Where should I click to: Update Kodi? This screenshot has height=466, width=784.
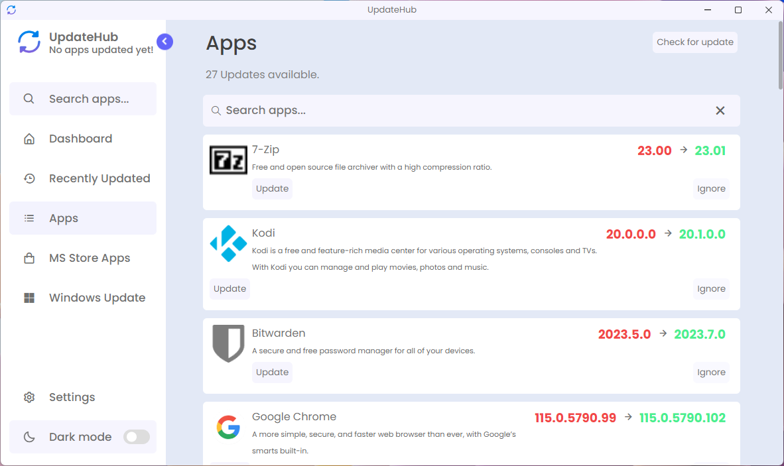pyautogui.click(x=229, y=289)
